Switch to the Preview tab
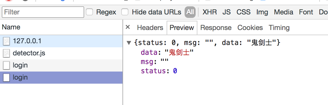The height and width of the screenshot is (105, 328). pyautogui.click(x=182, y=28)
